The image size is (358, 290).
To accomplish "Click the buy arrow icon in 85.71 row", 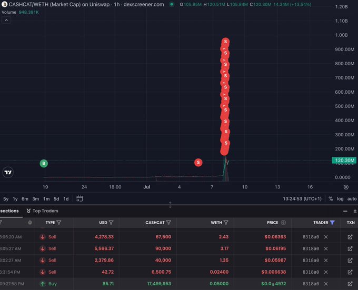I will [43, 284].
